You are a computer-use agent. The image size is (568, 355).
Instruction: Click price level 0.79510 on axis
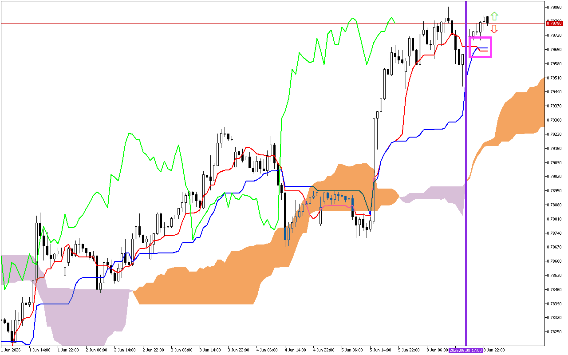pyautogui.click(x=554, y=78)
